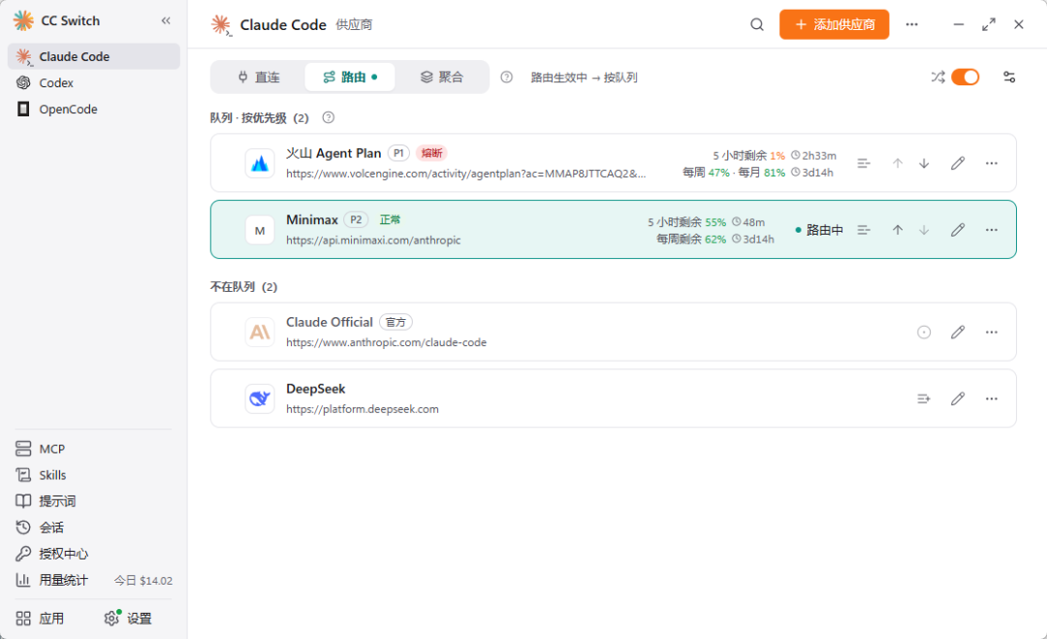Image resolution: width=1047 pixels, height=639 pixels.
Task: Select Claude Code in the sidebar
Action: tap(94, 57)
